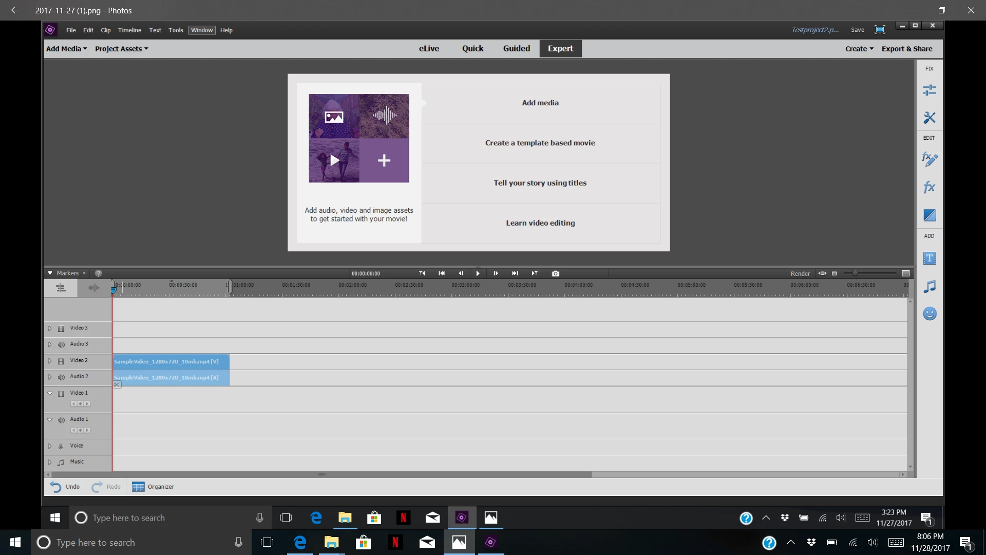Select the SampleVideo [V] clip on Video 2
Screen dimensions: 986x555
coord(171,362)
